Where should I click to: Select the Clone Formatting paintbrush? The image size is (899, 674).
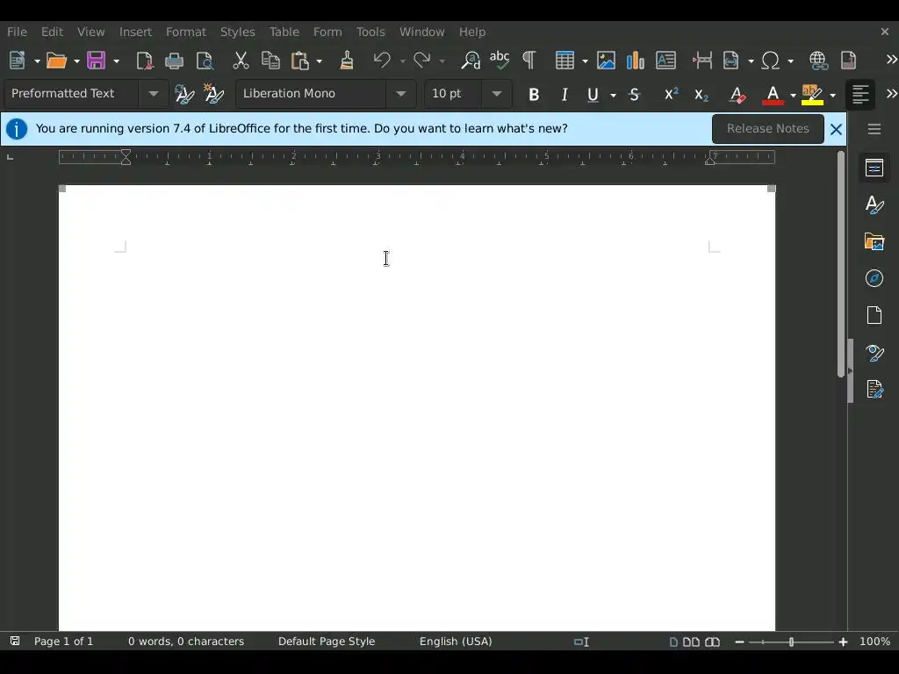pyautogui.click(x=346, y=61)
